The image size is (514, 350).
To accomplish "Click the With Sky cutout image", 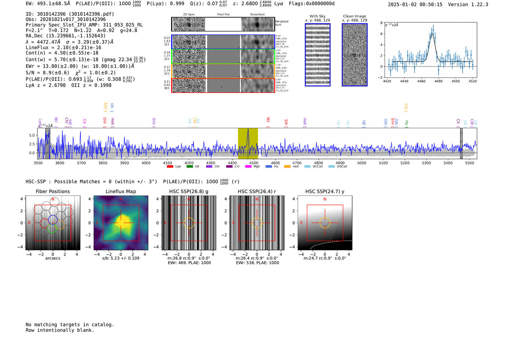I will click(318, 55).
